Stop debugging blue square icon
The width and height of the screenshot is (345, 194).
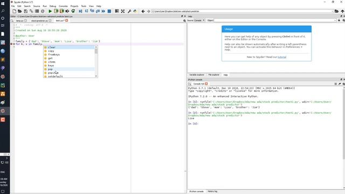point(109,11)
